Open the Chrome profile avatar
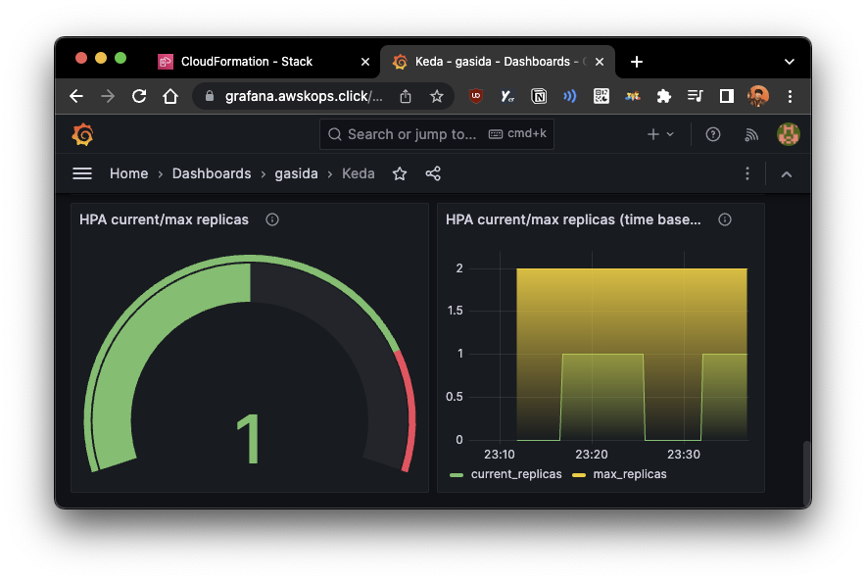The height and width of the screenshot is (581, 866). (x=758, y=97)
